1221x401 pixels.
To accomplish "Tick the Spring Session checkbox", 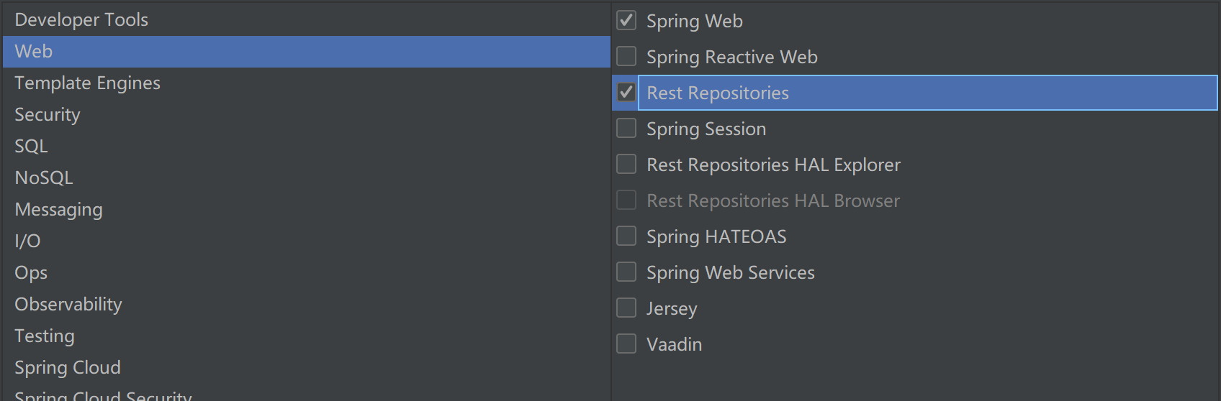I will point(626,129).
